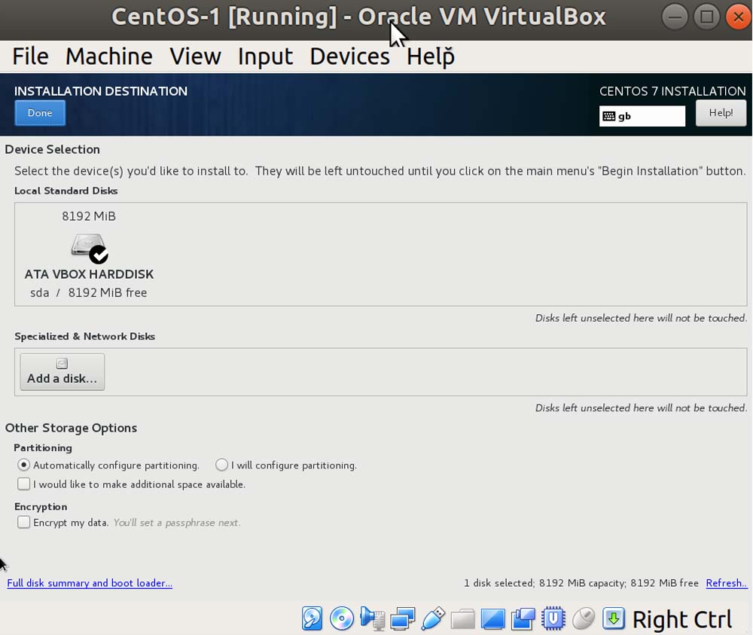The width and height of the screenshot is (753, 635).
Task: Close the VirtualBox window
Action: (x=738, y=17)
